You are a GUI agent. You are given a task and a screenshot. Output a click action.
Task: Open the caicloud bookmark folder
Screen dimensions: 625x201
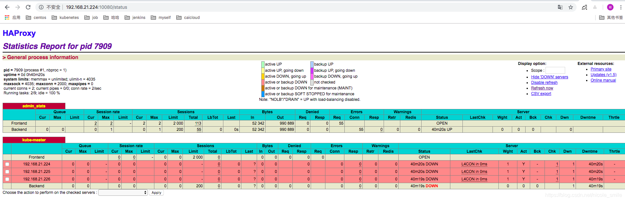(x=188, y=18)
